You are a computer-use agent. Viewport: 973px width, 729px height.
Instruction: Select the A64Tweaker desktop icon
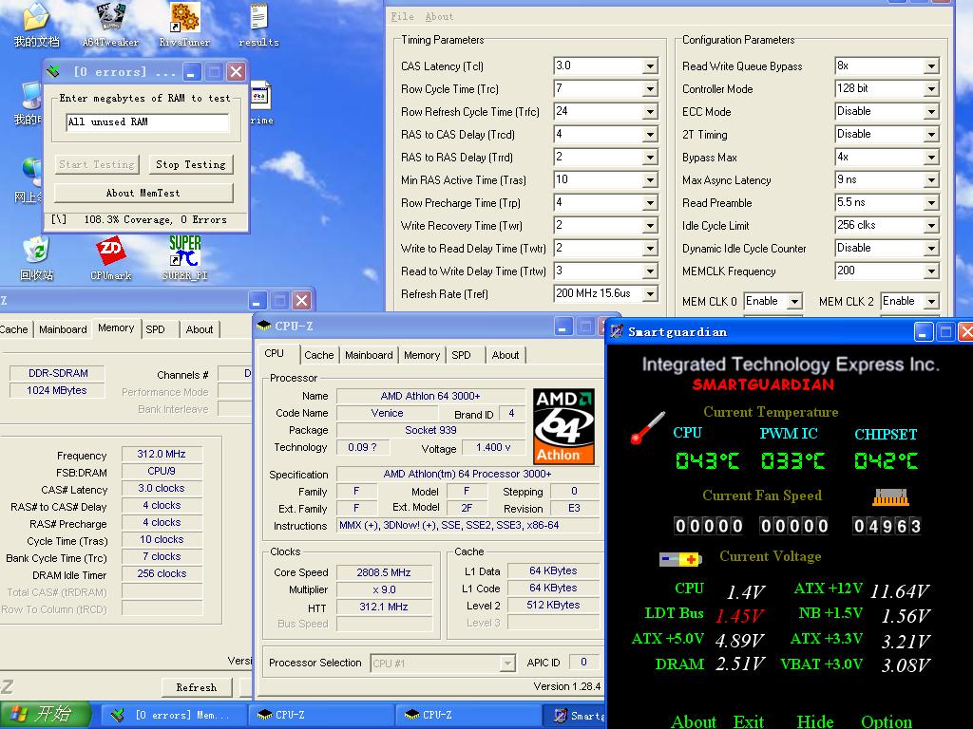[x=111, y=17]
